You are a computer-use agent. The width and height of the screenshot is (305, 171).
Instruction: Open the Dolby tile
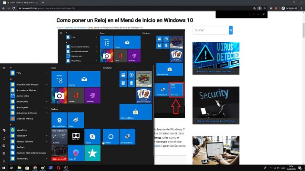point(76,136)
